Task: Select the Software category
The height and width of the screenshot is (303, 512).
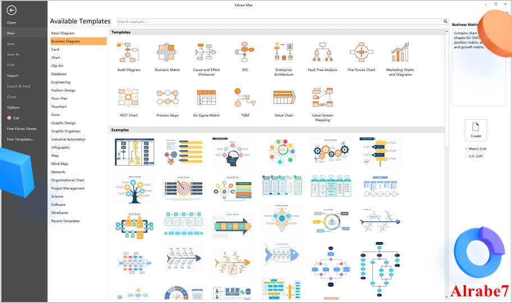Action: click(x=58, y=204)
